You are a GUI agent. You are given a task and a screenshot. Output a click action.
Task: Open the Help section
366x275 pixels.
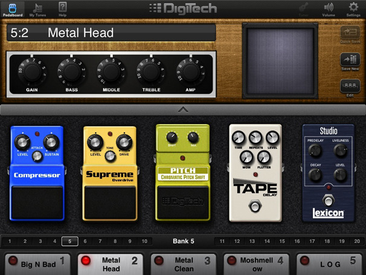62,10
